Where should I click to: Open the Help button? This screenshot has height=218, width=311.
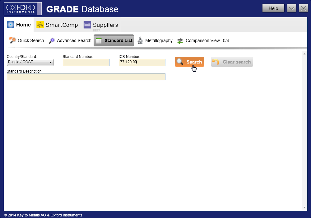click(x=273, y=8)
